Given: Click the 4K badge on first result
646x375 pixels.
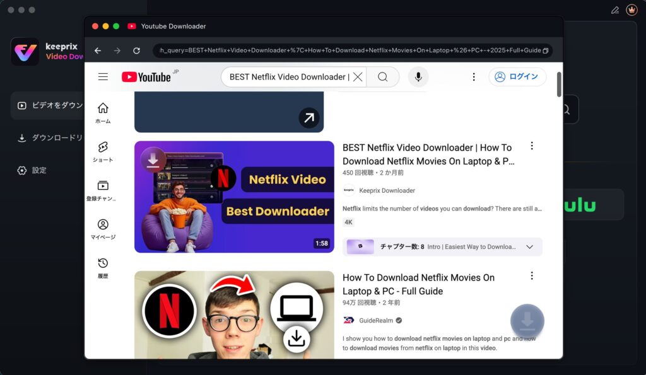Looking at the screenshot, I should pyautogui.click(x=348, y=222).
